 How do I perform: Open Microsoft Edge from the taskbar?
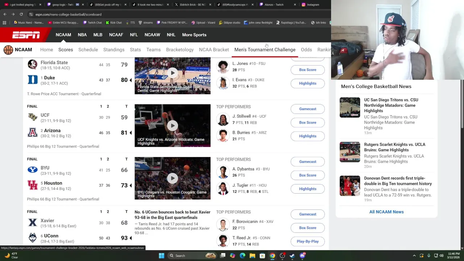click(x=243, y=256)
